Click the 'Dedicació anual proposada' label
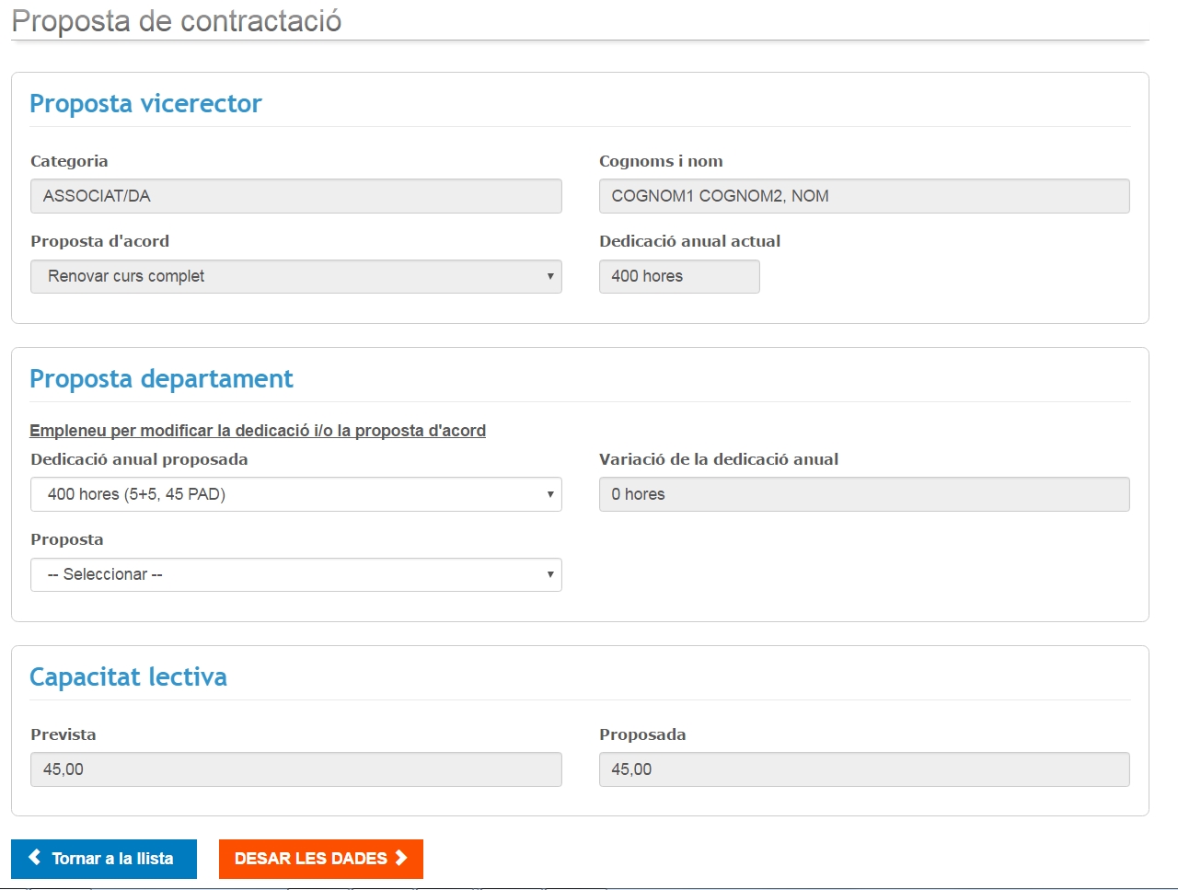The width and height of the screenshot is (1178, 890). click(x=139, y=459)
